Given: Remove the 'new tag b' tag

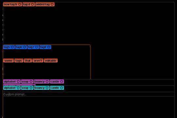Looking at the screenshot, I should [x=20, y=4].
